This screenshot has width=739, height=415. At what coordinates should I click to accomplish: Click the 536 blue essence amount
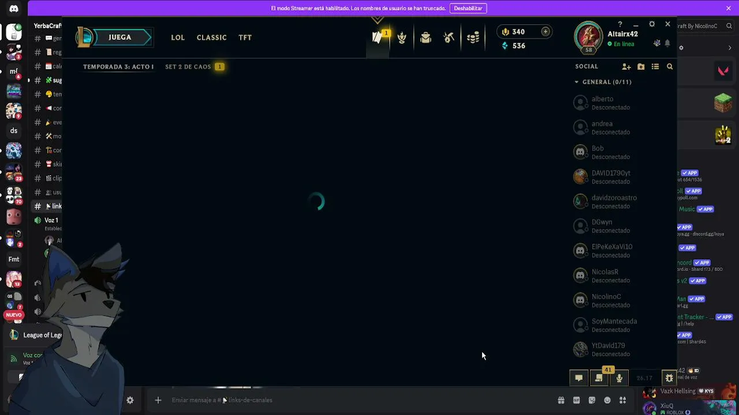[x=518, y=46]
